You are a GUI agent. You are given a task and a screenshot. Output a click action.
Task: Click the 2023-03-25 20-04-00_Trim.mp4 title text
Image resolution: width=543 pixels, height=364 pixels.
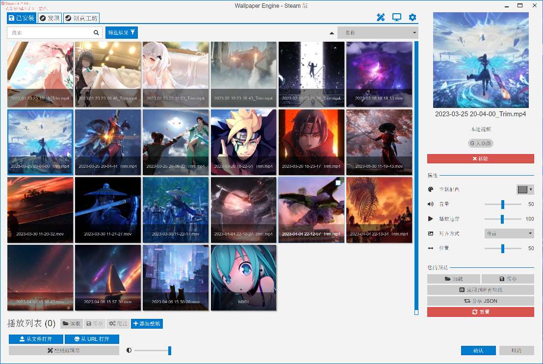click(480, 114)
